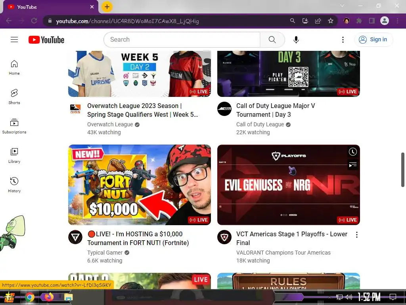Open Library in sidebar
This screenshot has width=406, height=305.
tap(14, 156)
